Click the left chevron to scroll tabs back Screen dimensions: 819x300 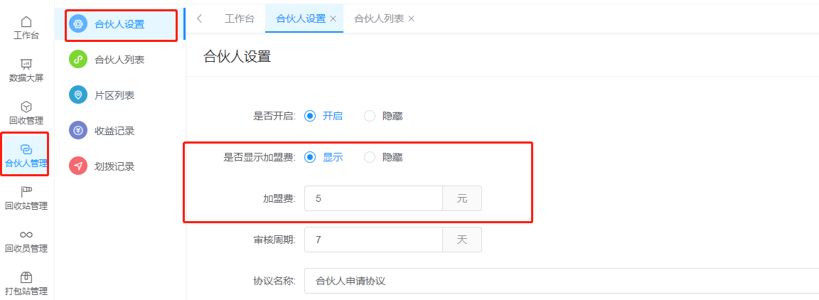[x=200, y=18]
